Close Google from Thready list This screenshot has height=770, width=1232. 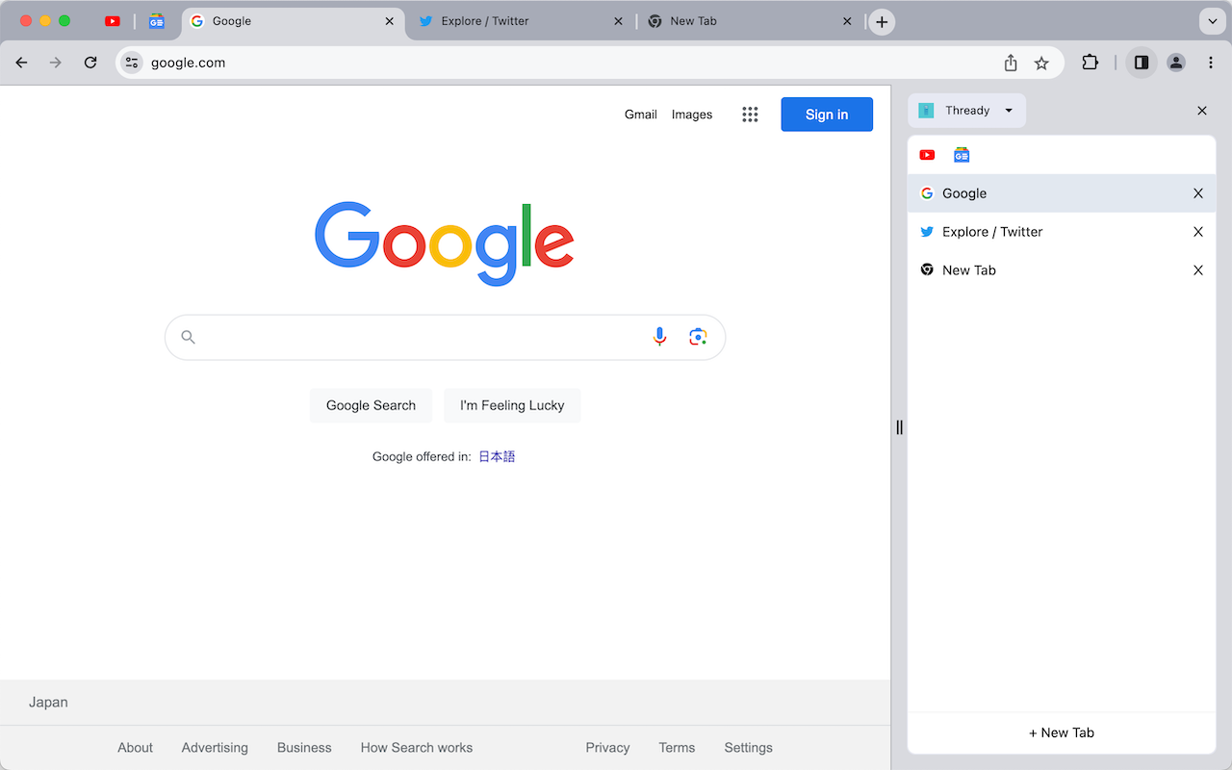(x=1198, y=193)
